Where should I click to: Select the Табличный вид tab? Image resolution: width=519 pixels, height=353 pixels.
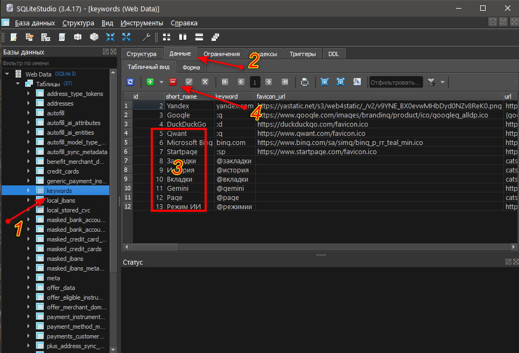149,67
